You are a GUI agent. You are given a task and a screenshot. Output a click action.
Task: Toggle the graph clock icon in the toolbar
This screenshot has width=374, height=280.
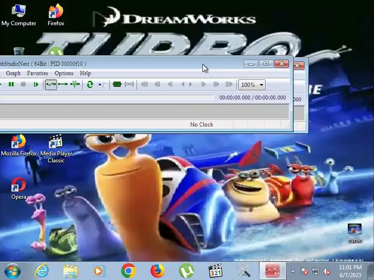point(102,84)
